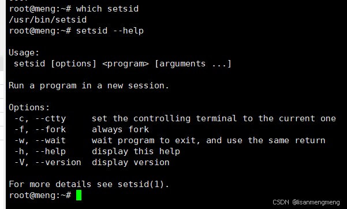Click the '[options]' word in usage line
The image size is (347, 209).
coord(74,64)
